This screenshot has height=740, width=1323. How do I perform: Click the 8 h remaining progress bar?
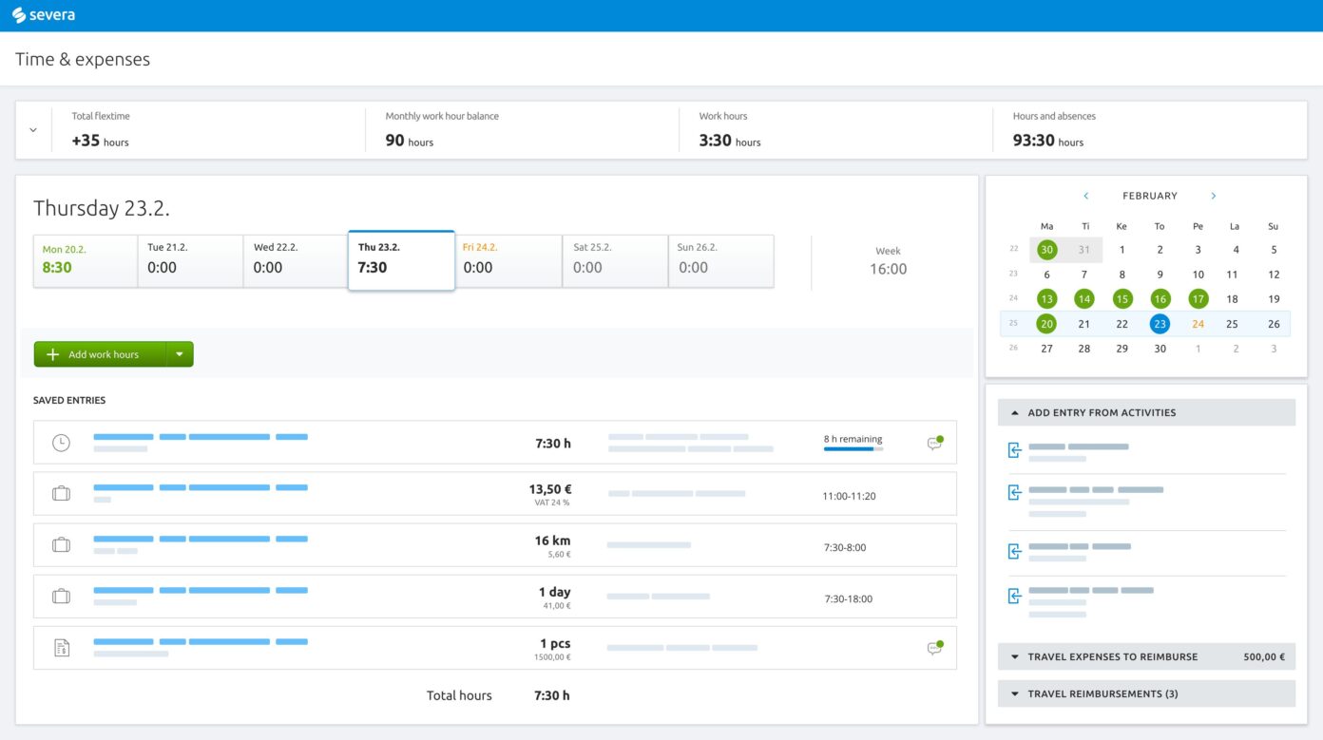click(853, 448)
